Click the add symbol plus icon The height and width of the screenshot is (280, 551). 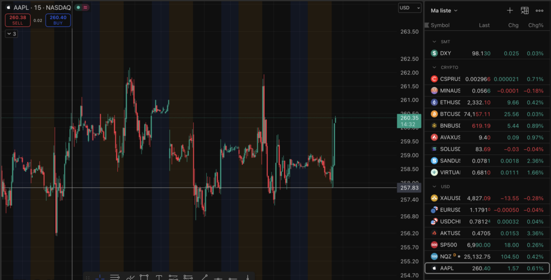click(x=510, y=10)
